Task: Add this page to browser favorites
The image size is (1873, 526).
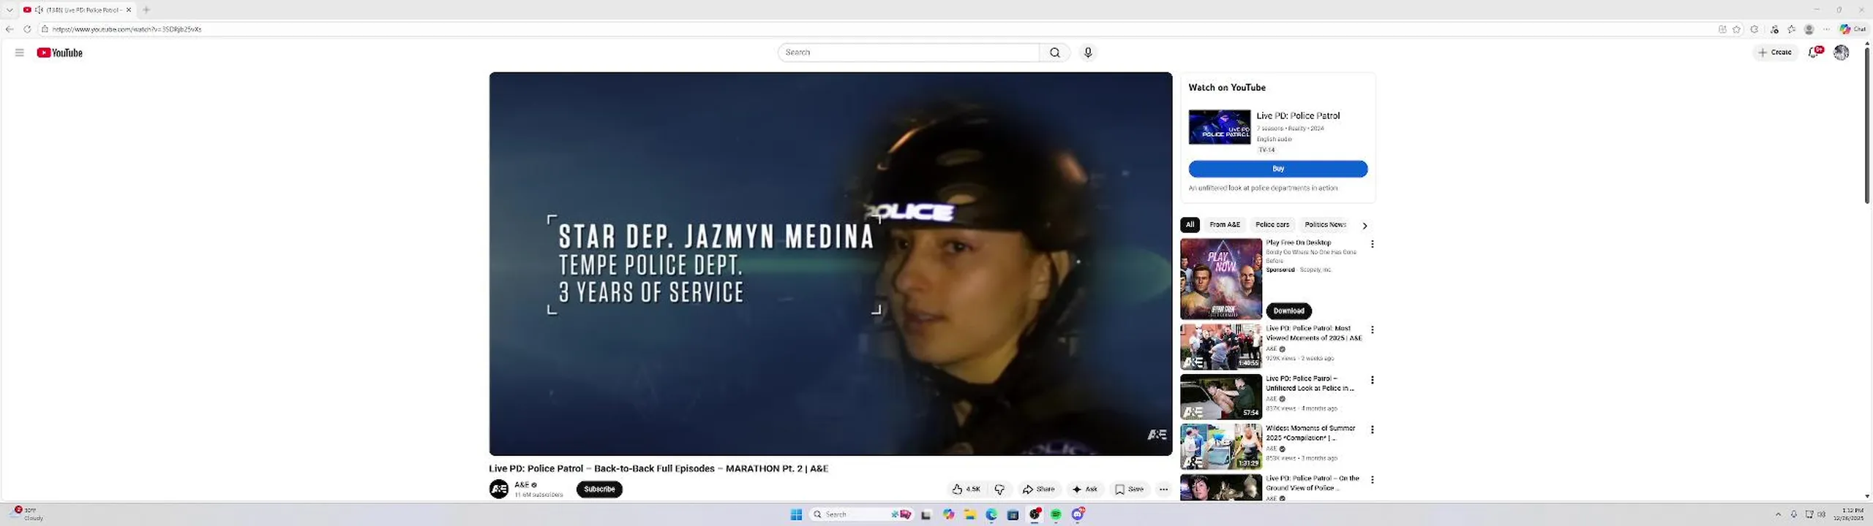Action: 1736,29
